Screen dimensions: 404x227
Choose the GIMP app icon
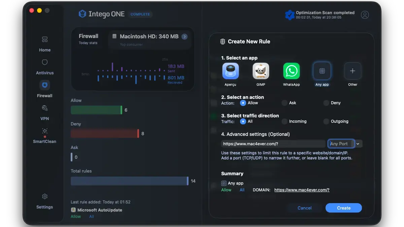[261, 71]
